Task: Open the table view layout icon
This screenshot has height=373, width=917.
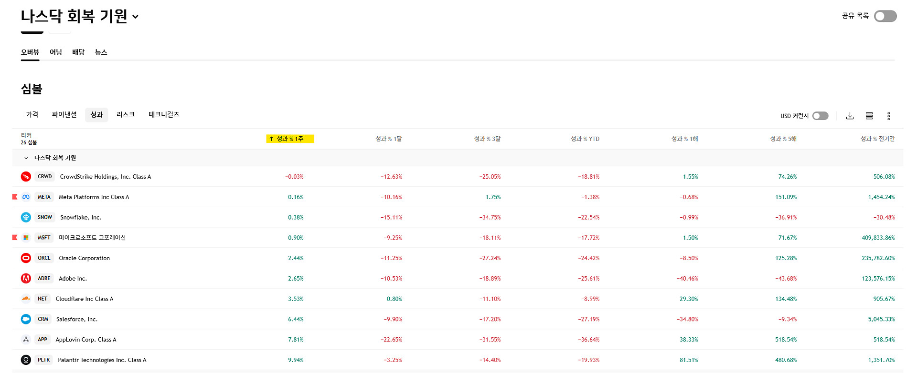Action: pyautogui.click(x=869, y=116)
